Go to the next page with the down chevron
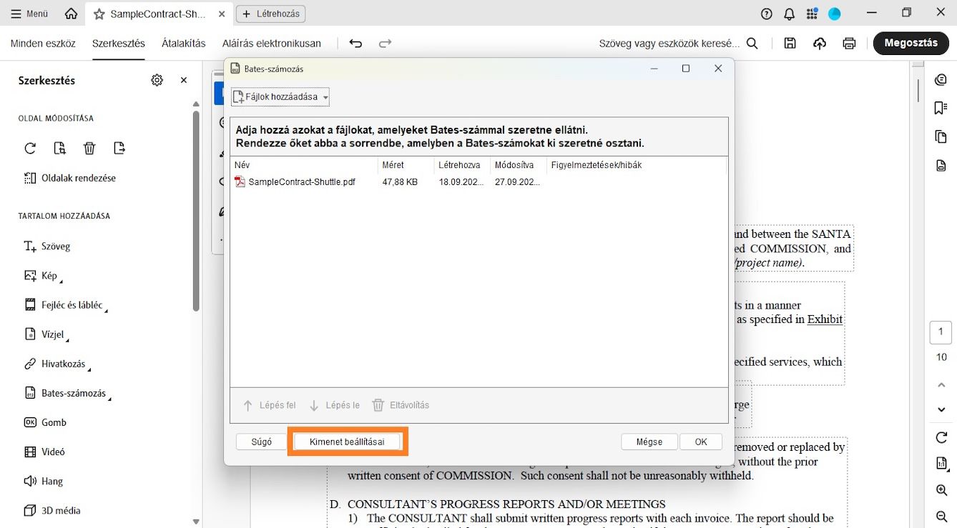This screenshot has width=957, height=528. point(941,409)
